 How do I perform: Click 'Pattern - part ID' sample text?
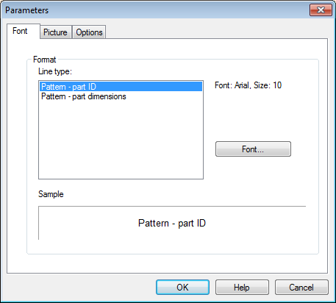172,223
